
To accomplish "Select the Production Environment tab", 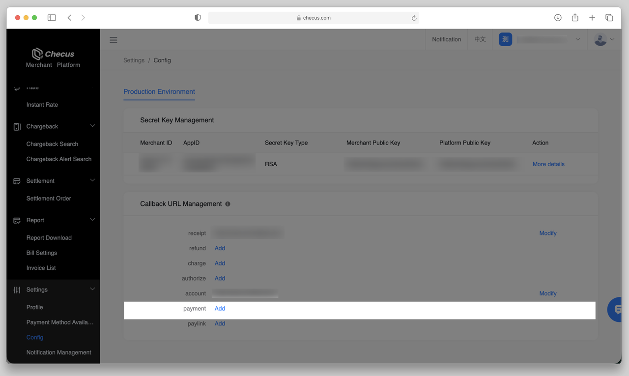I will pyautogui.click(x=159, y=92).
